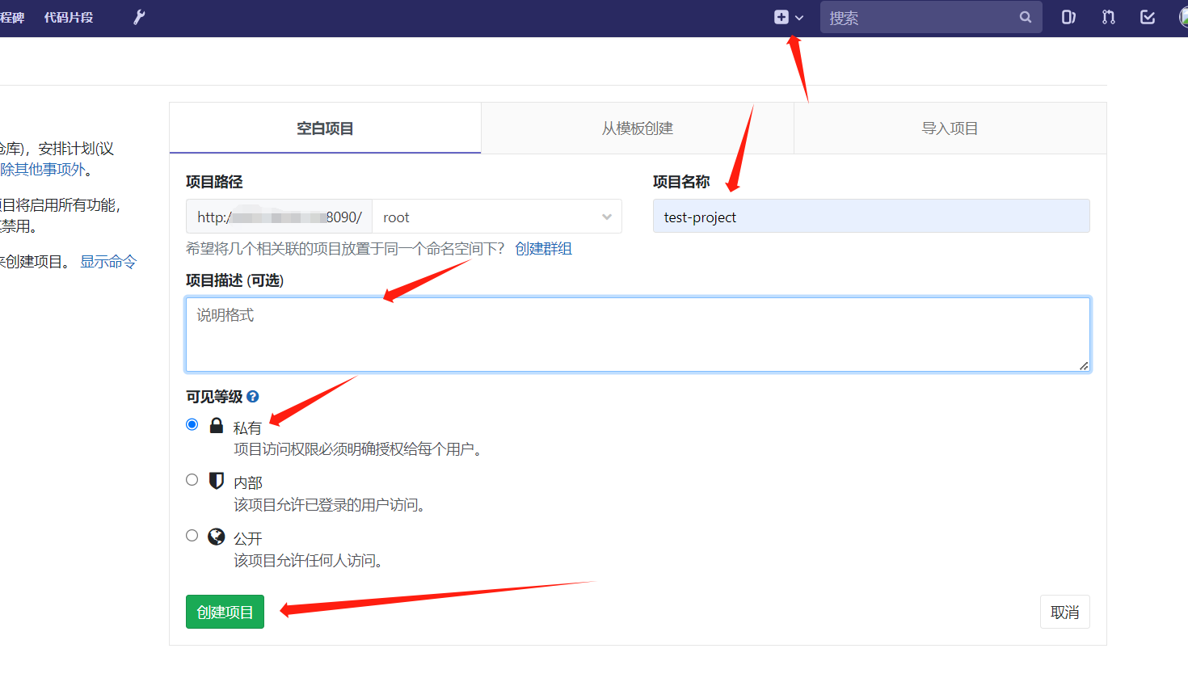The height and width of the screenshot is (699, 1188).
Task: Click the 项目路径 label
Action: point(214,182)
